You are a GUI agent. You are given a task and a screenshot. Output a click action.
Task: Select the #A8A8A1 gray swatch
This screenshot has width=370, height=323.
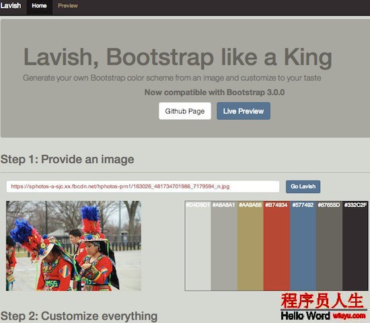pos(224,246)
